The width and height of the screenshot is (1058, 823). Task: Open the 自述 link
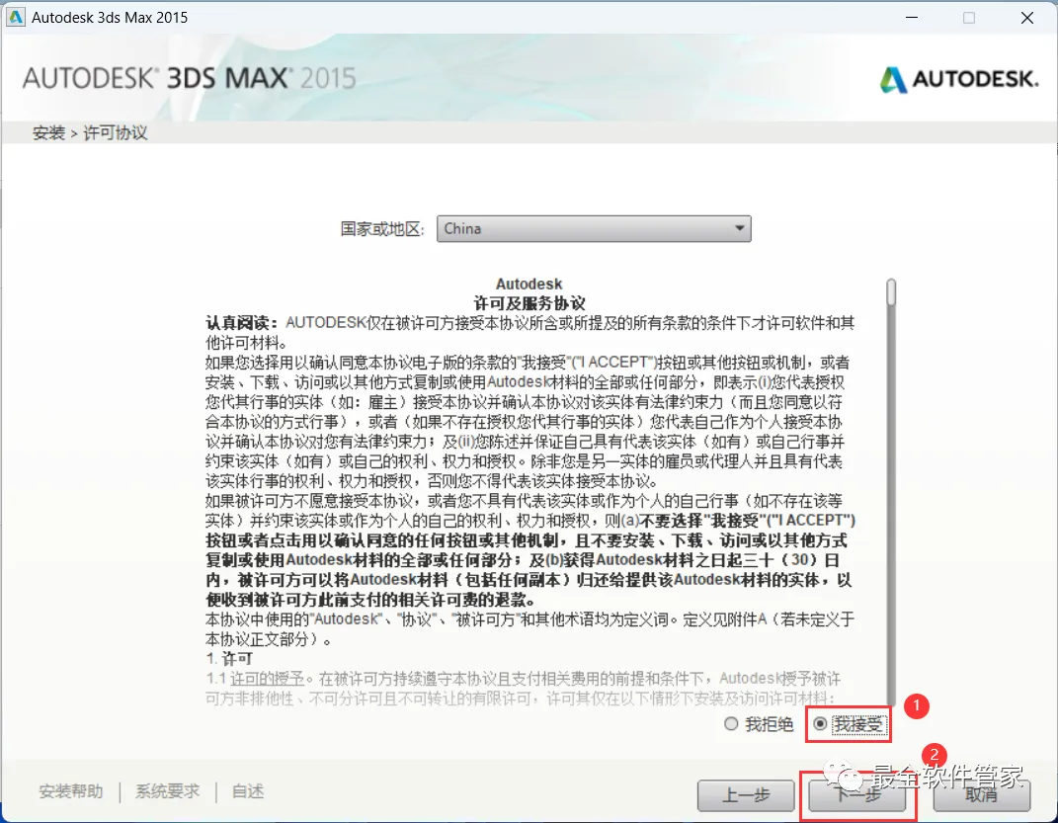(x=248, y=791)
